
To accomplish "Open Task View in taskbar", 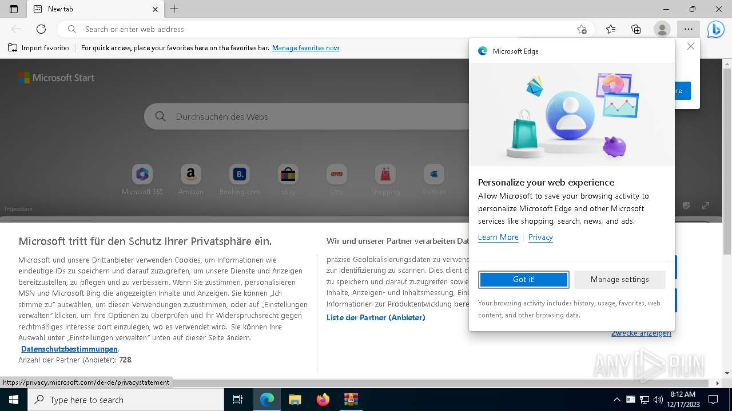I will (x=238, y=400).
